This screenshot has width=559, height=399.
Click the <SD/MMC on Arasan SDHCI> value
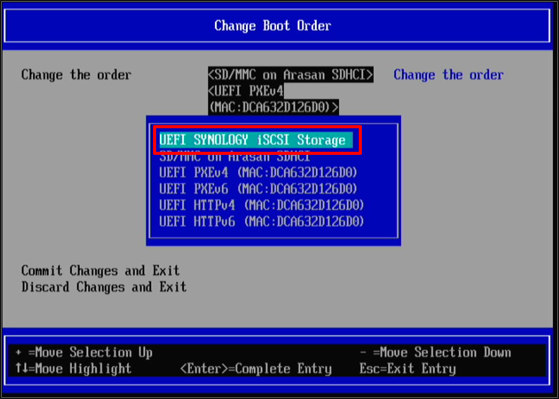291,74
